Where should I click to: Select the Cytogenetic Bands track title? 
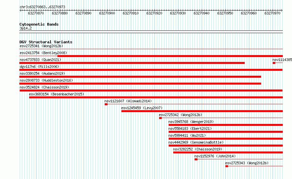pyautogui.click(x=39, y=24)
